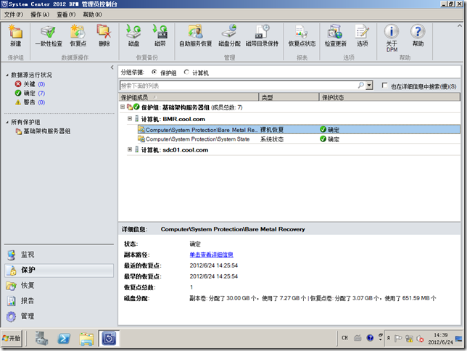Open 自助服务恢复 from the toolbar

tap(195, 36)
